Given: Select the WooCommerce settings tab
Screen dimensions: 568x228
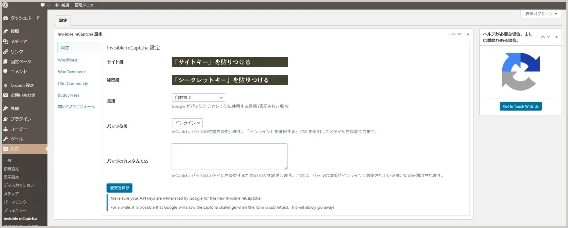Looking at the screenshot, I should [72, 72].
